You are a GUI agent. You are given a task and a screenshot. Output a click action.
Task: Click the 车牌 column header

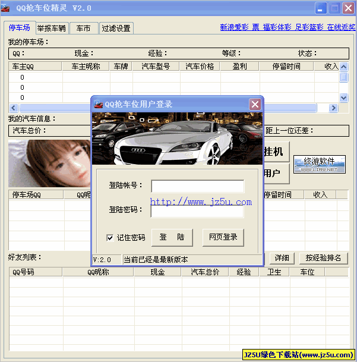coord(121,67)
